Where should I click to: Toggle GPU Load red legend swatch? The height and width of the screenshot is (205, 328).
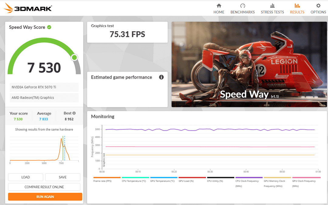[192, 178]
